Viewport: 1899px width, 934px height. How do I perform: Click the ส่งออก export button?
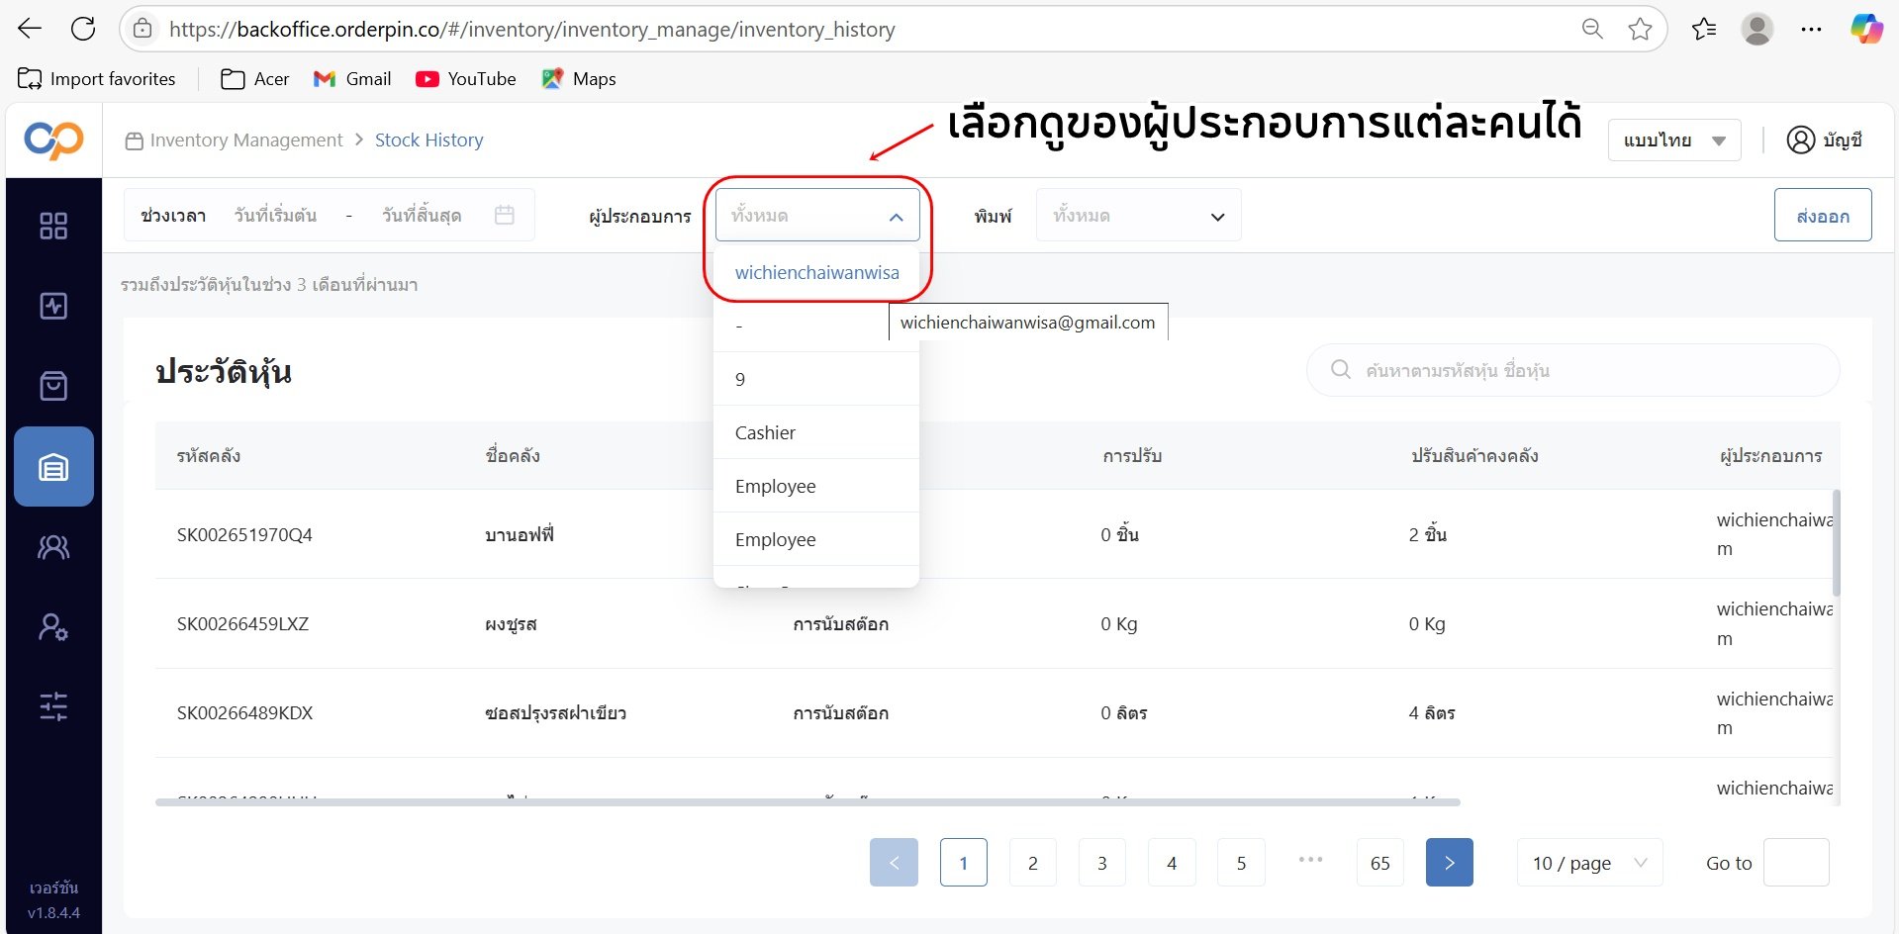1823,216
